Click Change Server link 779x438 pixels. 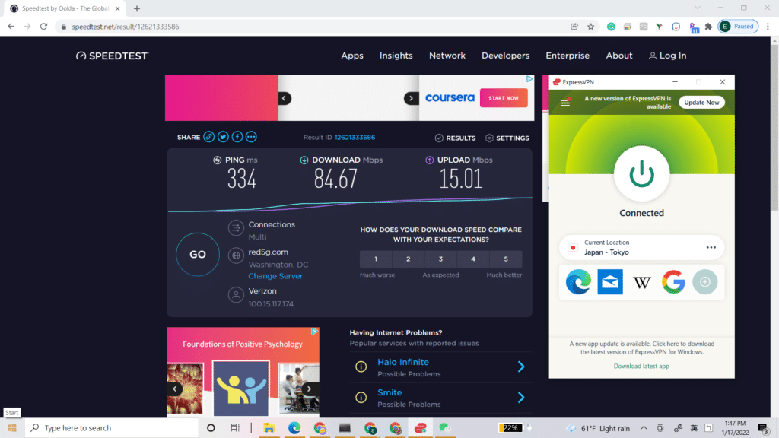tap(275, 276)
